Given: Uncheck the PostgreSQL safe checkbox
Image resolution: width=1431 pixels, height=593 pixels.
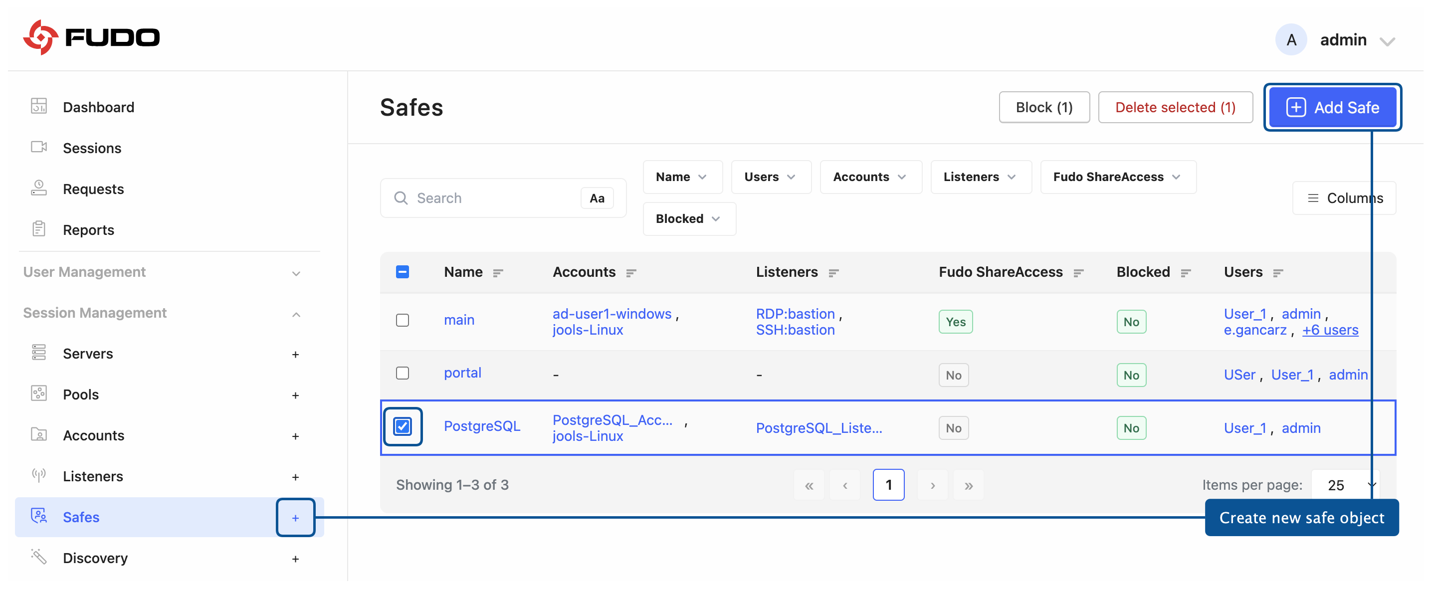Looking at the screenshot, I should [x=402, y=426].
